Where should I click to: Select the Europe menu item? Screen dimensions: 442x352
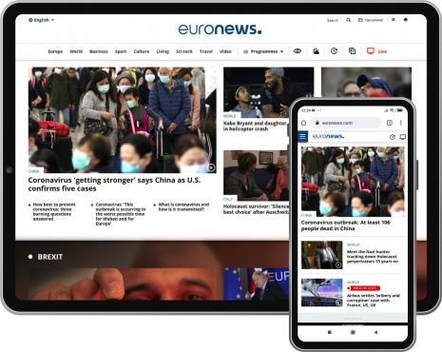tap(55, 51)
